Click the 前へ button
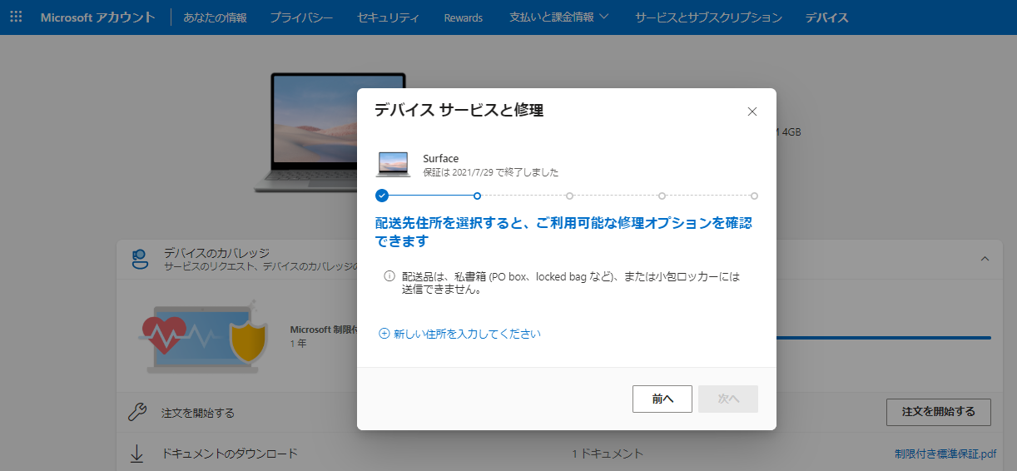Viewport: 1017px width, 471px height. [x=662, y=399]
